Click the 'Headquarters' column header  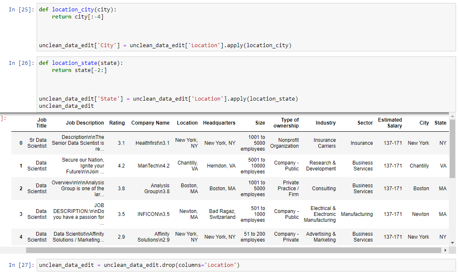click(219, 123)
